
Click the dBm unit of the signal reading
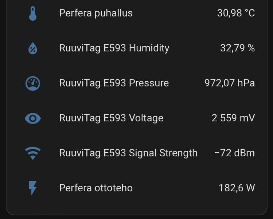(245, 153)
